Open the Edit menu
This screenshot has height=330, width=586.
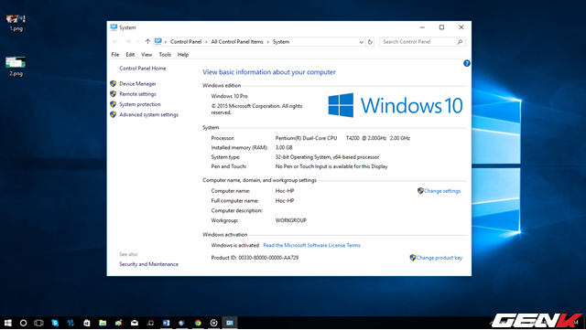click(130, 55)
